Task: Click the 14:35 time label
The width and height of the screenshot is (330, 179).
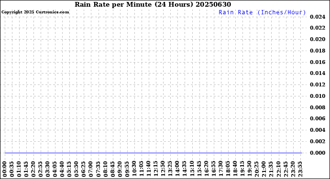Action: pyautogui.click(x=185, y=169)
